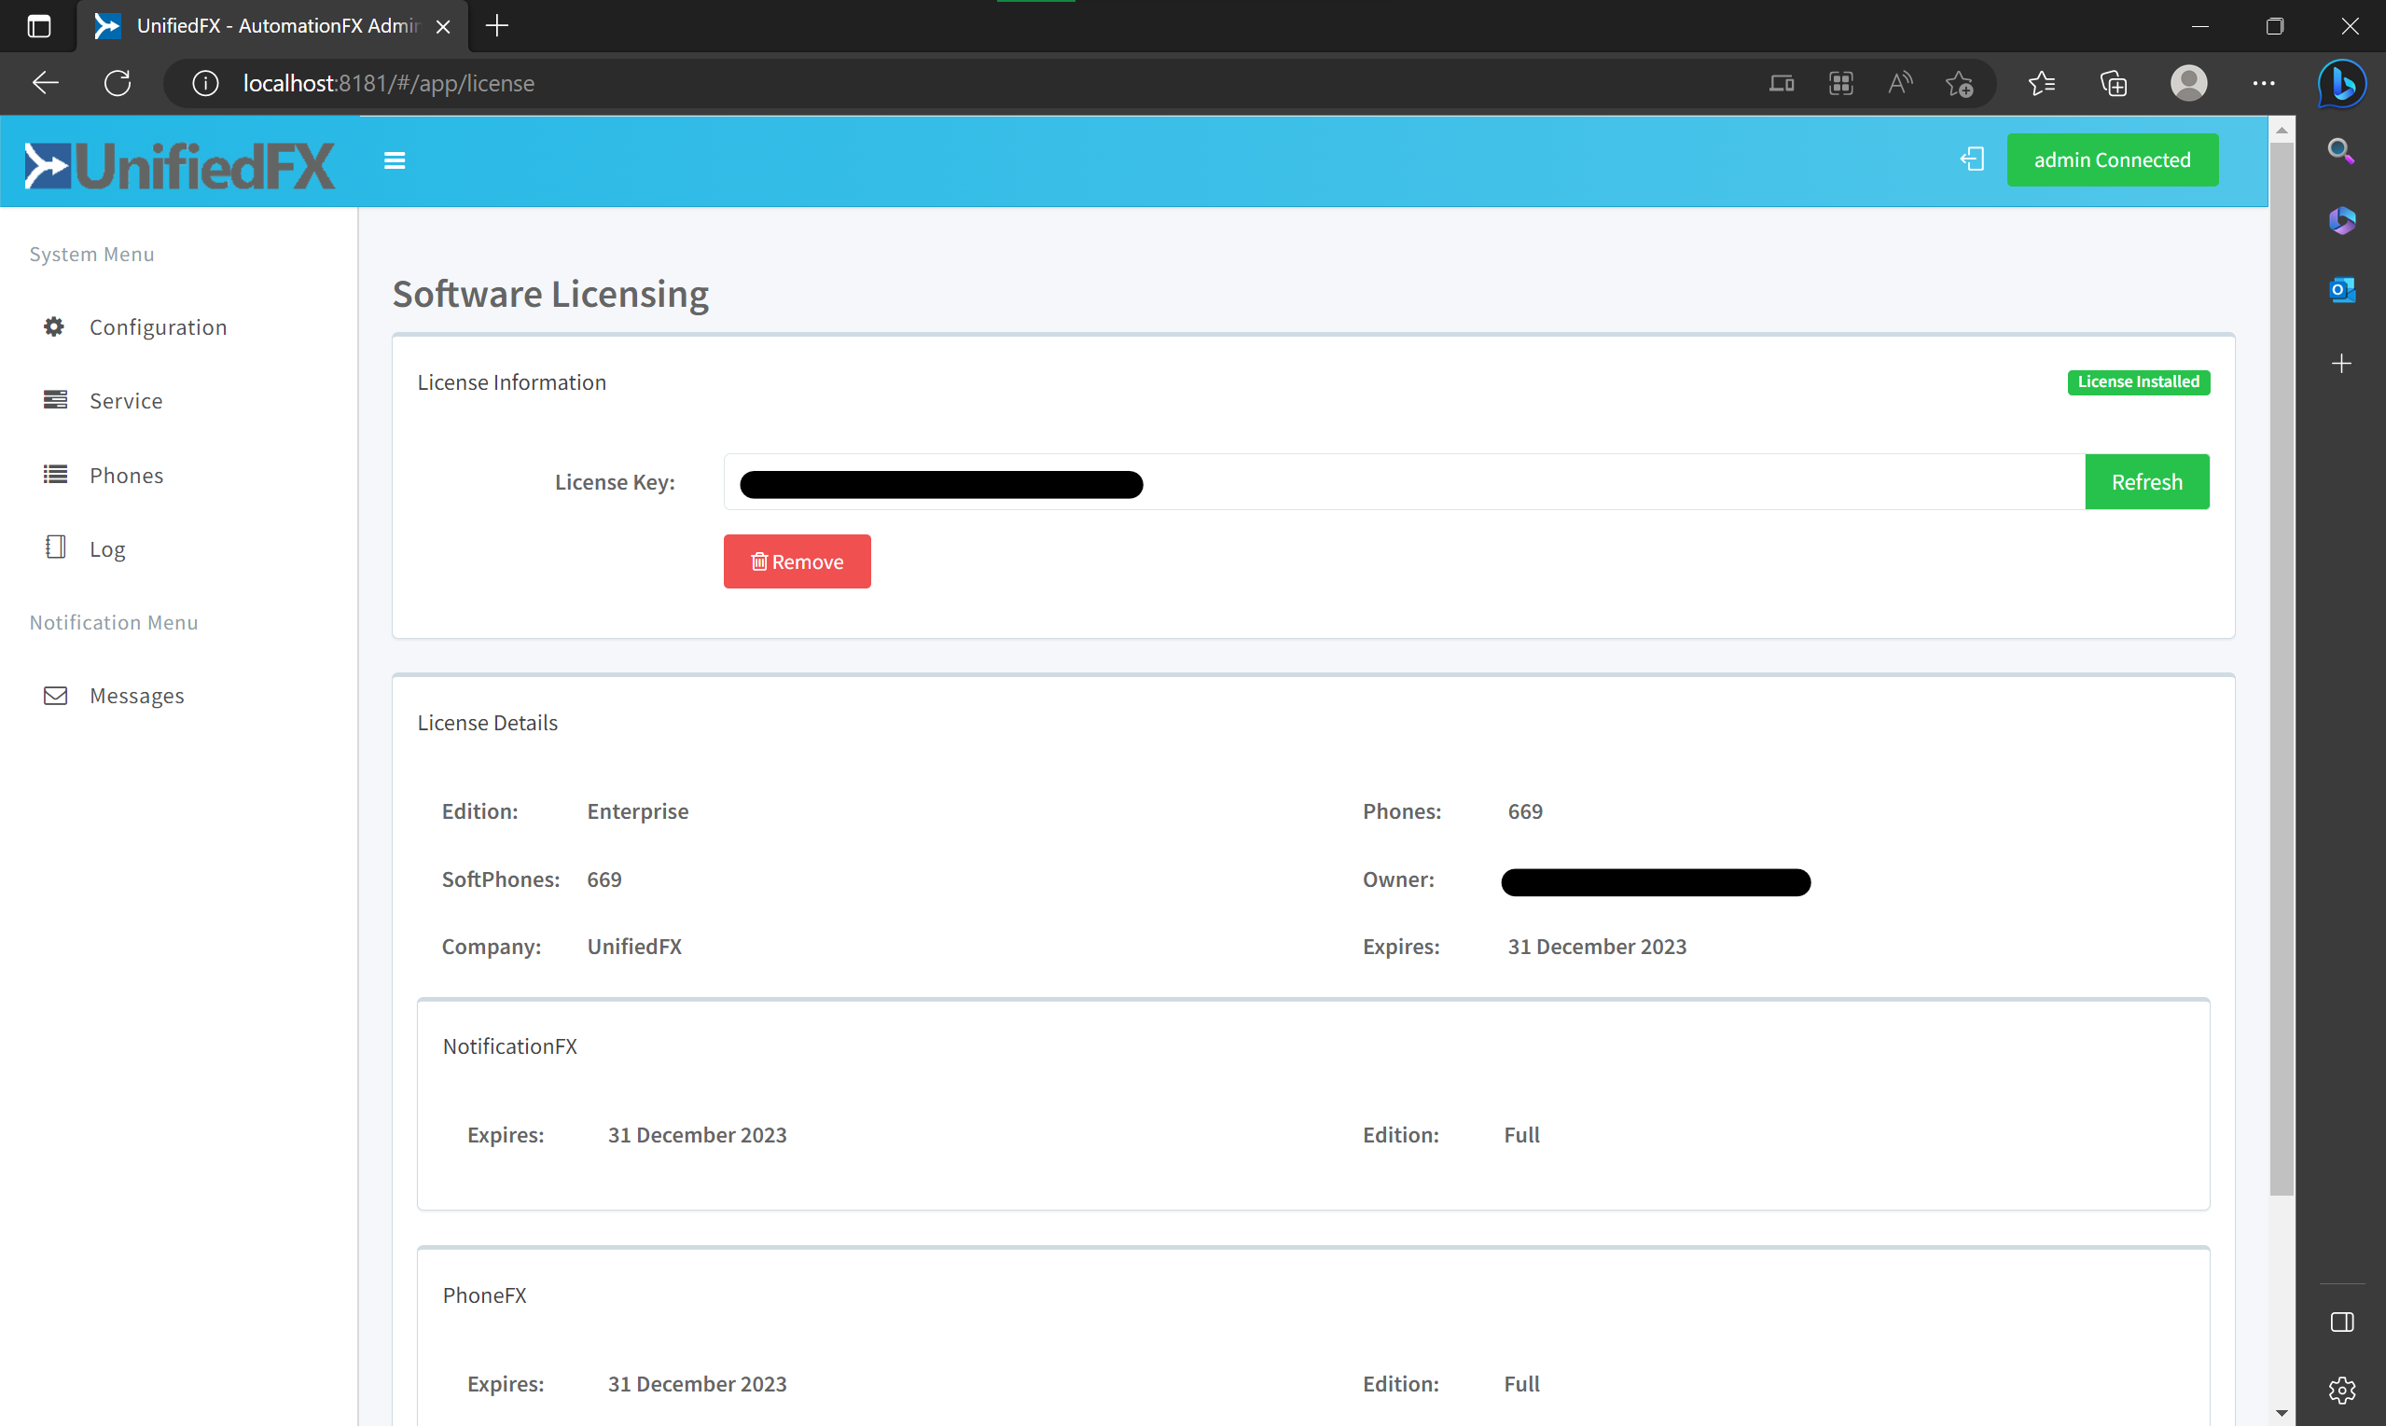The width and height of the screenshot is (2386, 1426).
Task: Click into the License Key field
Action: [x=1404, y=481]
